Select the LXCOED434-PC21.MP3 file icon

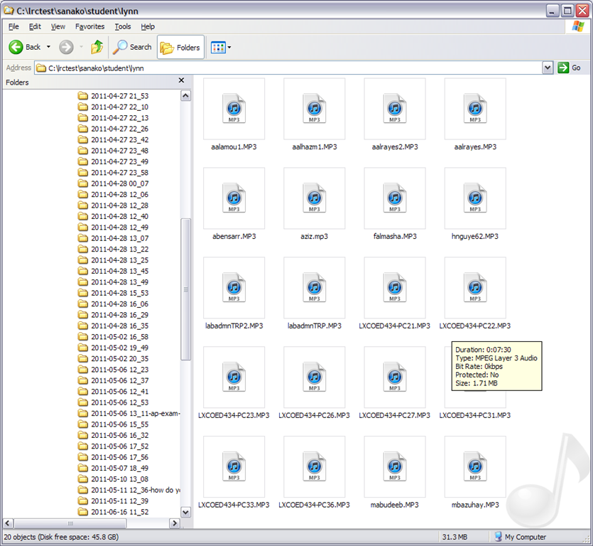click(394, 287)
